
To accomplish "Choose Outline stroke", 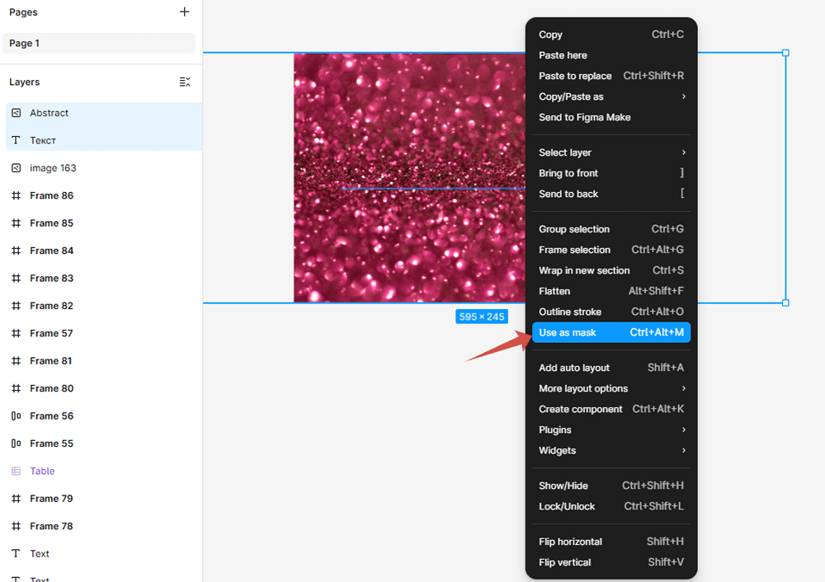I will click(611, 312).
